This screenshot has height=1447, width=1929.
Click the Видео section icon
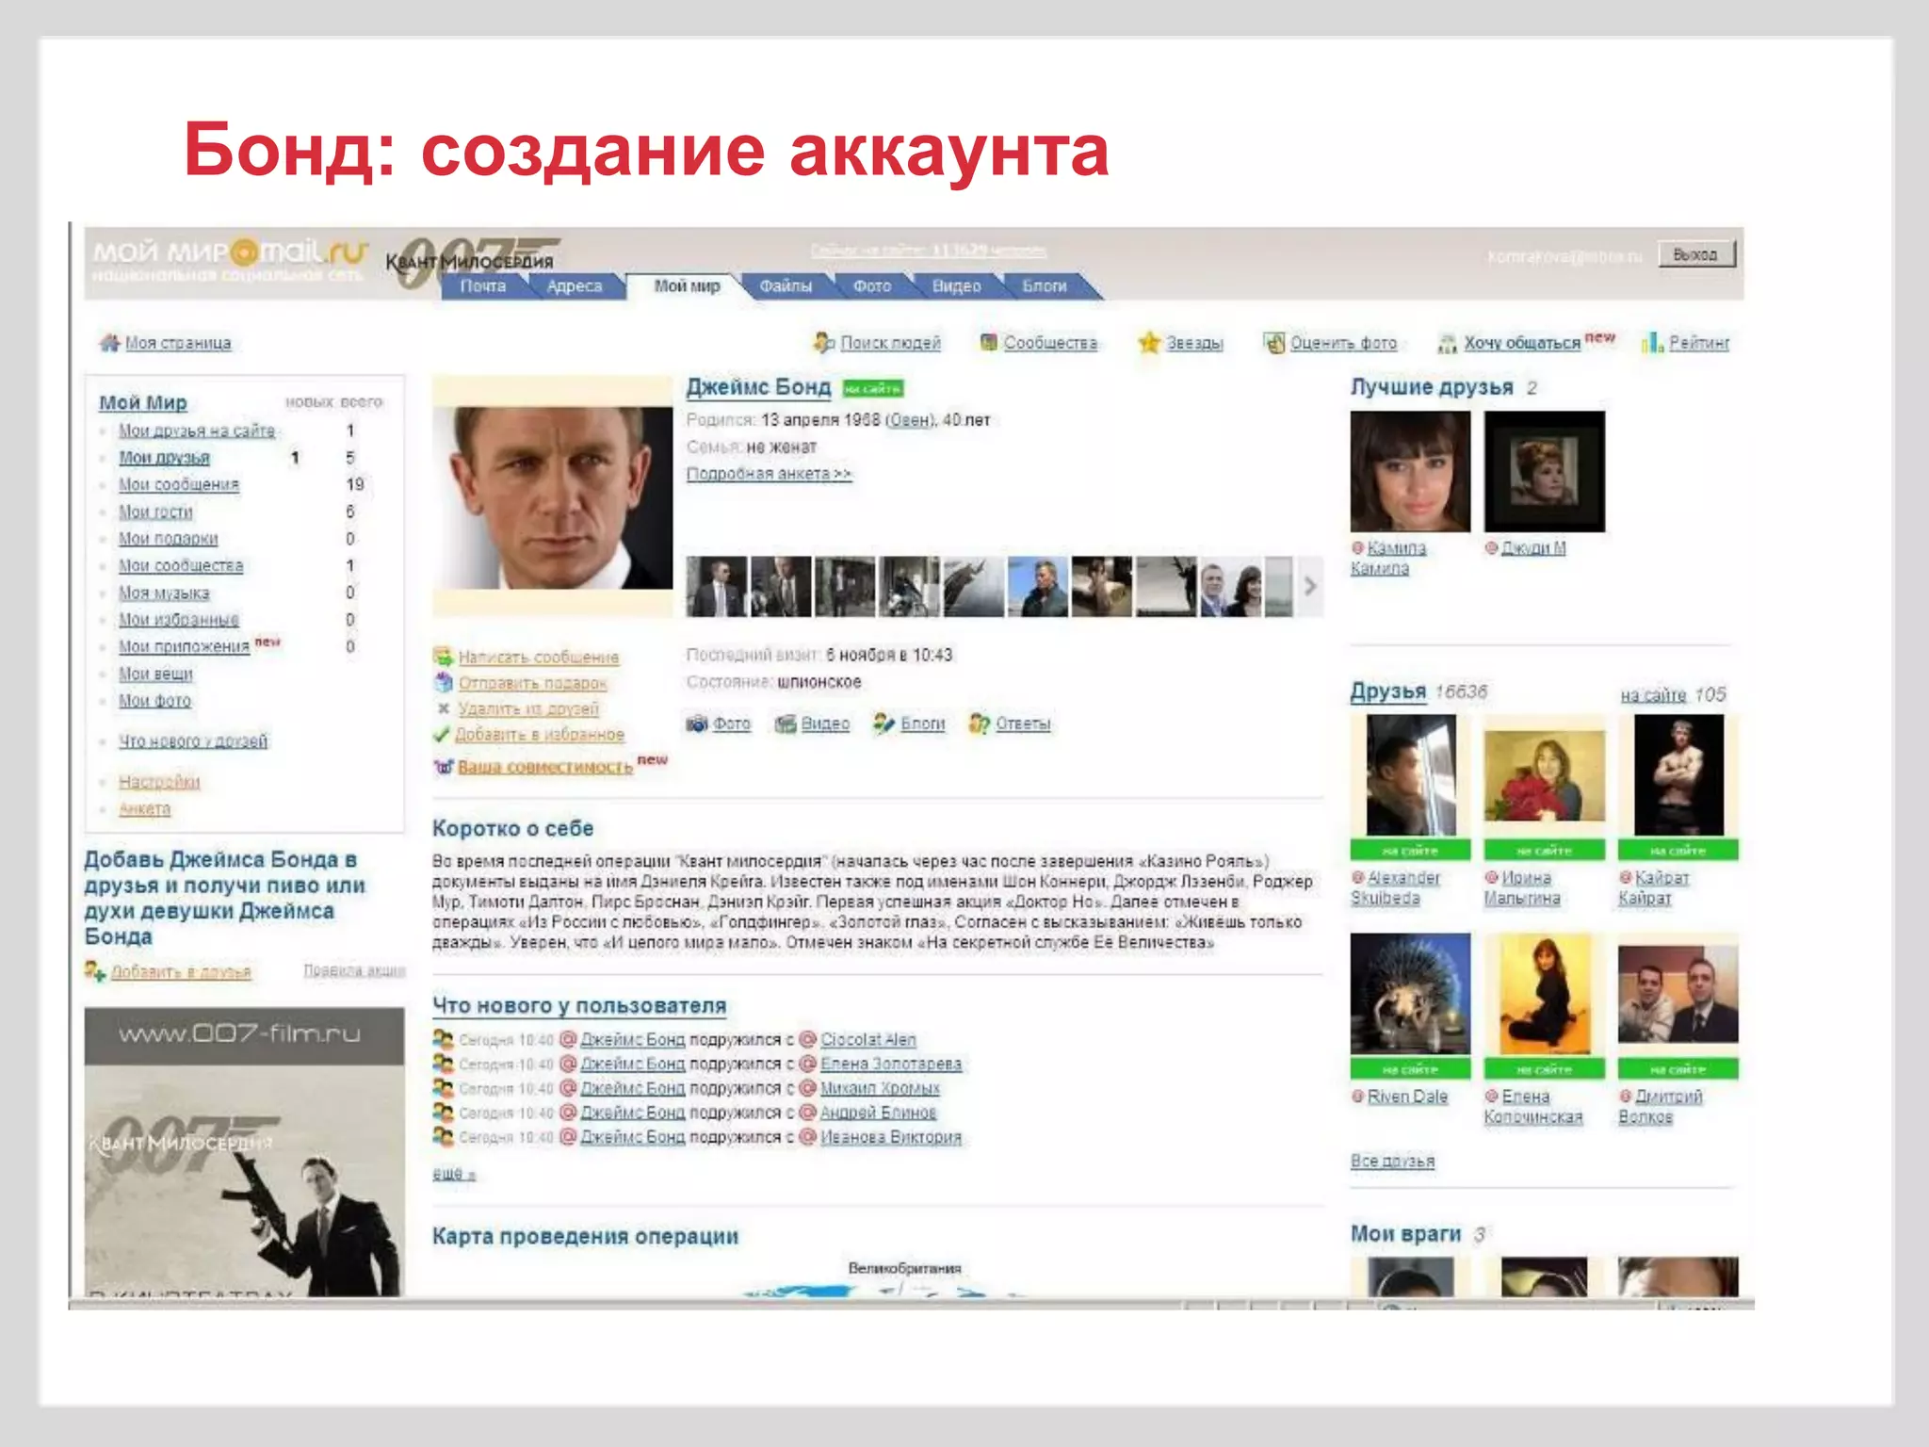pos(786,723)
